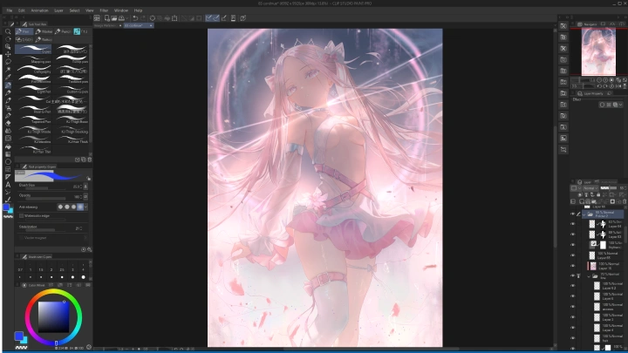Screen dimensions: 628x353
Task: Click the Redo arrow in command bar
Action: [143, 18]
